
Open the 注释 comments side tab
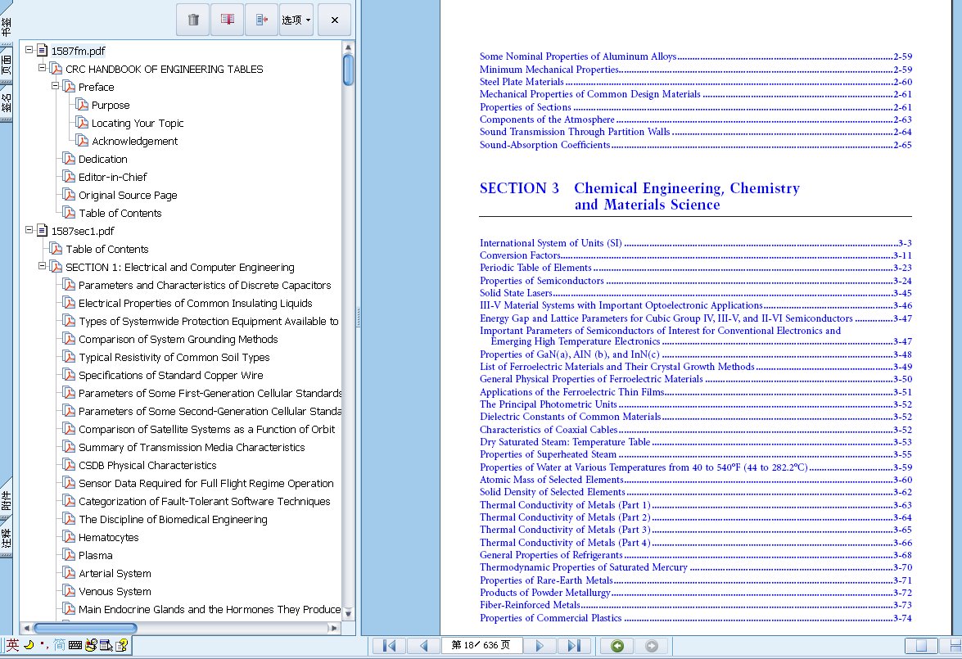click(6, 539)
